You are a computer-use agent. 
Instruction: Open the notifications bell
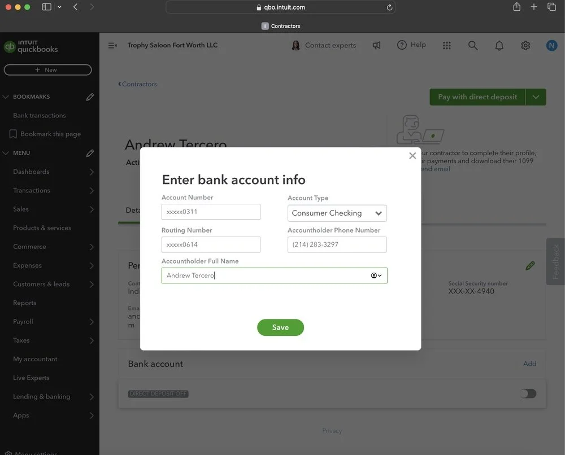click(x=499, y=45)
